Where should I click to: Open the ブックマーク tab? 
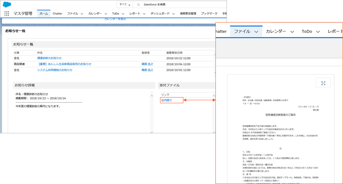pos(209,14)
